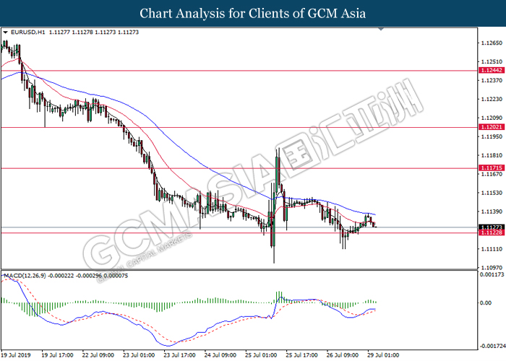Click the 23 Jul 17:00 time label
Image resolution: width=506 pixels, height=361 pixels.
pyautogui.click(x=180, y=355)
